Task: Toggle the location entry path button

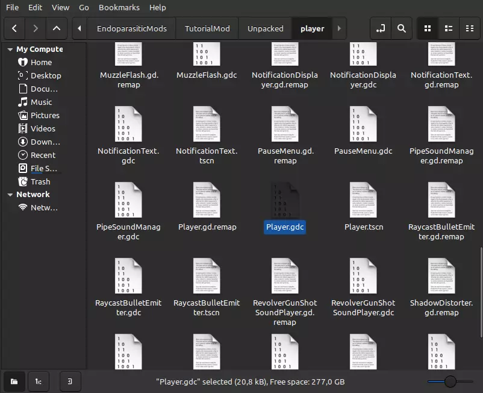Action: point(380,28)
